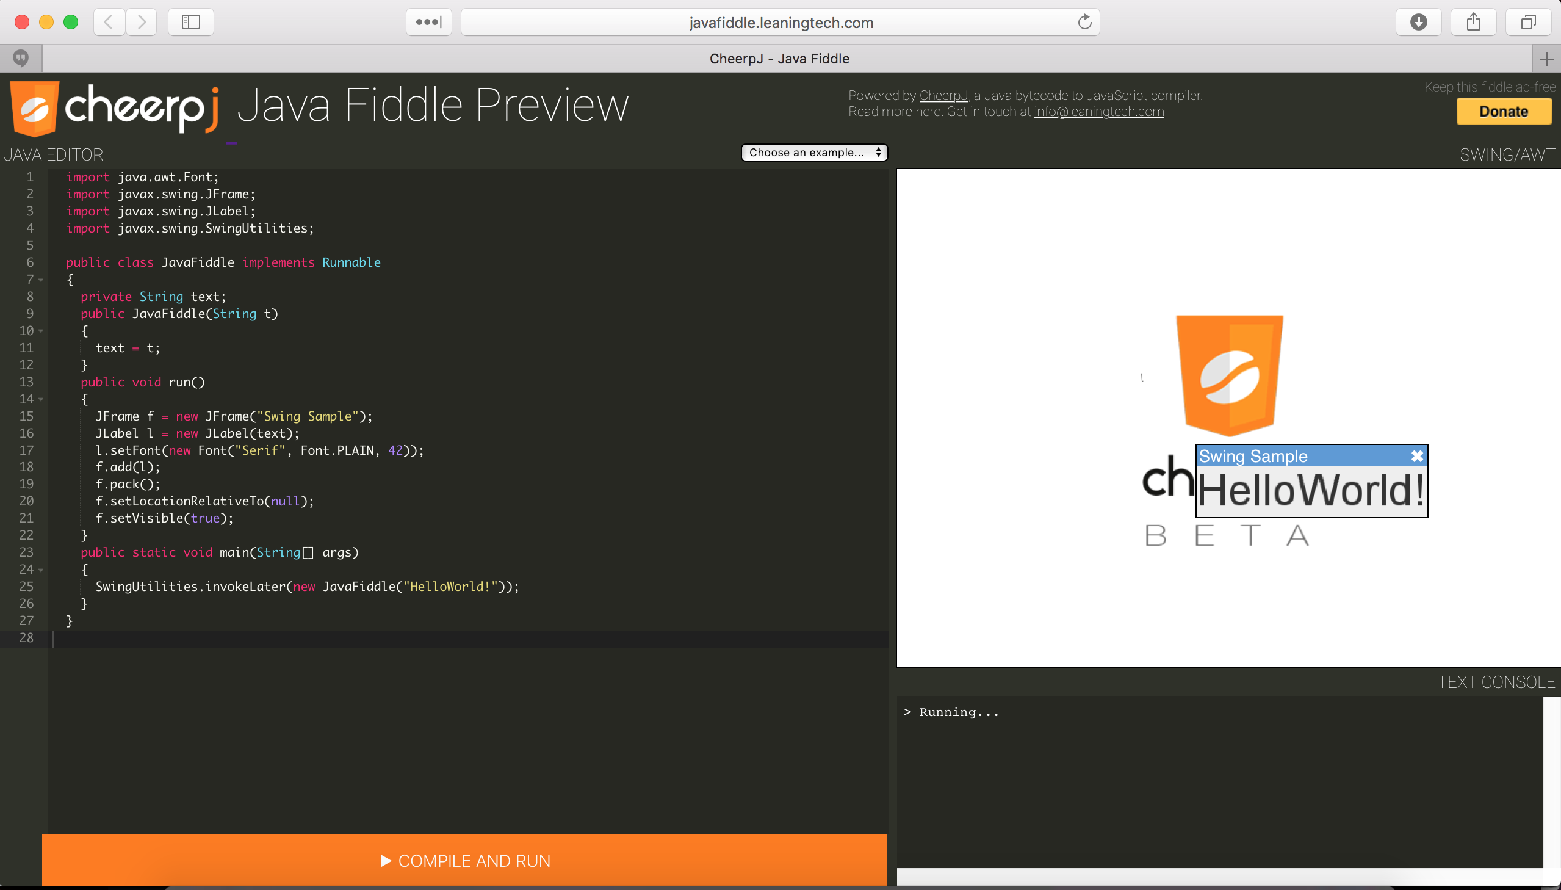Click the page reload icon
Screen dimensions: 1561x890
(1084, 23)
